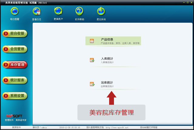Go to 统计报表 statistics reports section
The height and width of the screenshot is (130, 194).
click(15, 80)
